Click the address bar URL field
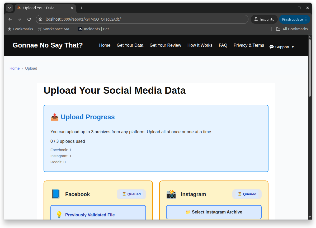The image size is (316, 228). [142, 19]
